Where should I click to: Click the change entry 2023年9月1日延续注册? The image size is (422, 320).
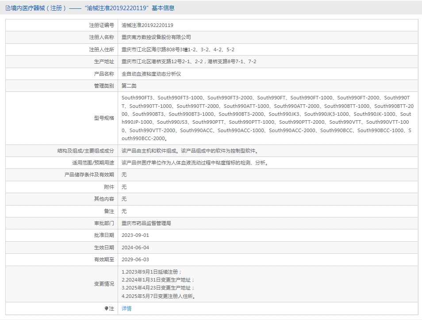coord(152,272)
